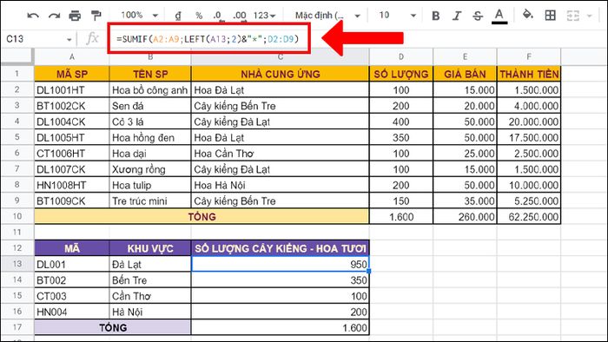Select the THÀNH TIỀN header cell
This screenshot has width=608, height=342.
529,74
